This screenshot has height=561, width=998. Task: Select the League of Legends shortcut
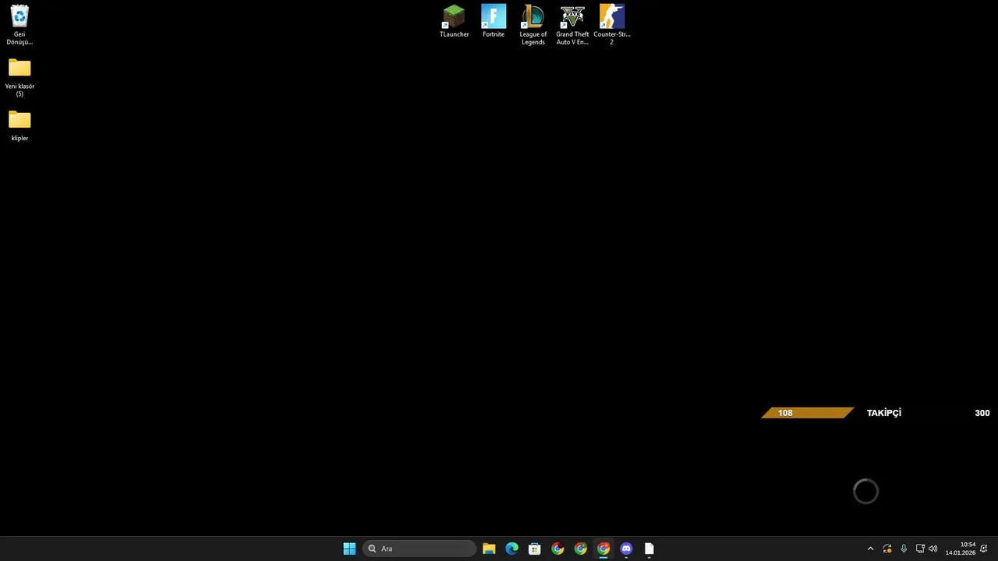tap(533, 25)
